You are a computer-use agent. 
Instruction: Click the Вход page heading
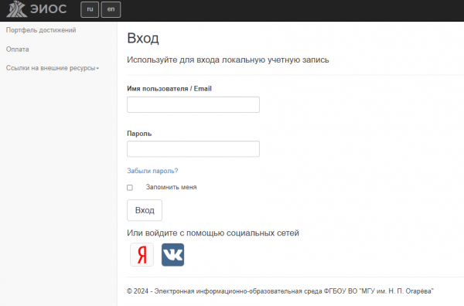coord(143,38)
